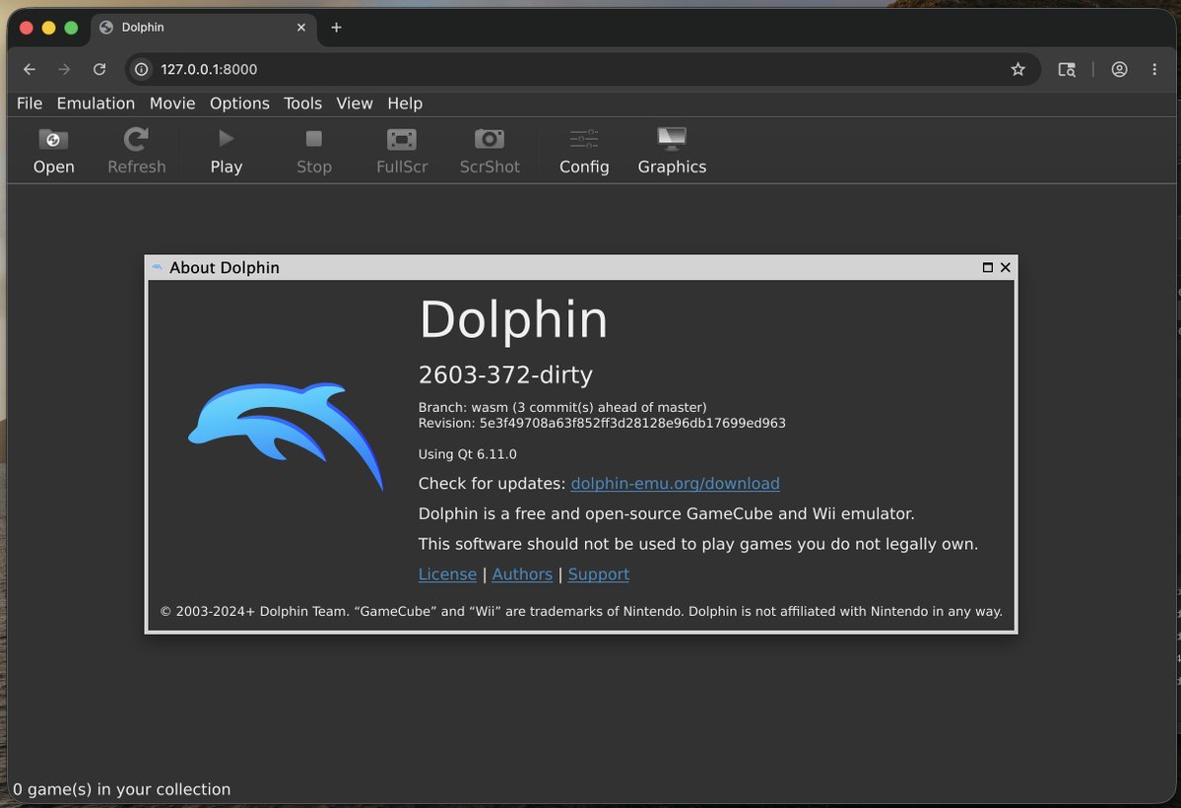Open the browser profile icon
Screen dimensions: 1181x808
(x=1119, y=69)
